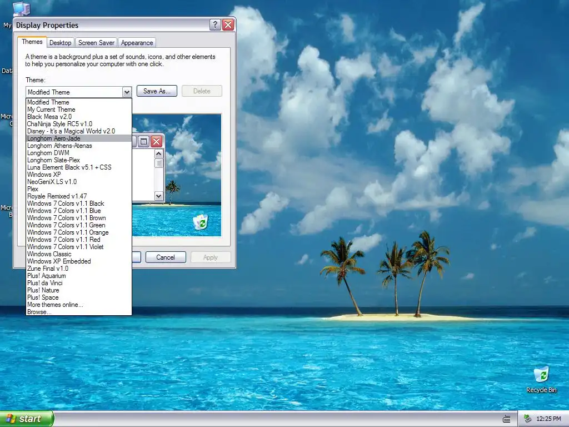The height and width of the screenshot is (427, 569).
Task: Select Longhorn DWM theme
Action: point(79,153)
